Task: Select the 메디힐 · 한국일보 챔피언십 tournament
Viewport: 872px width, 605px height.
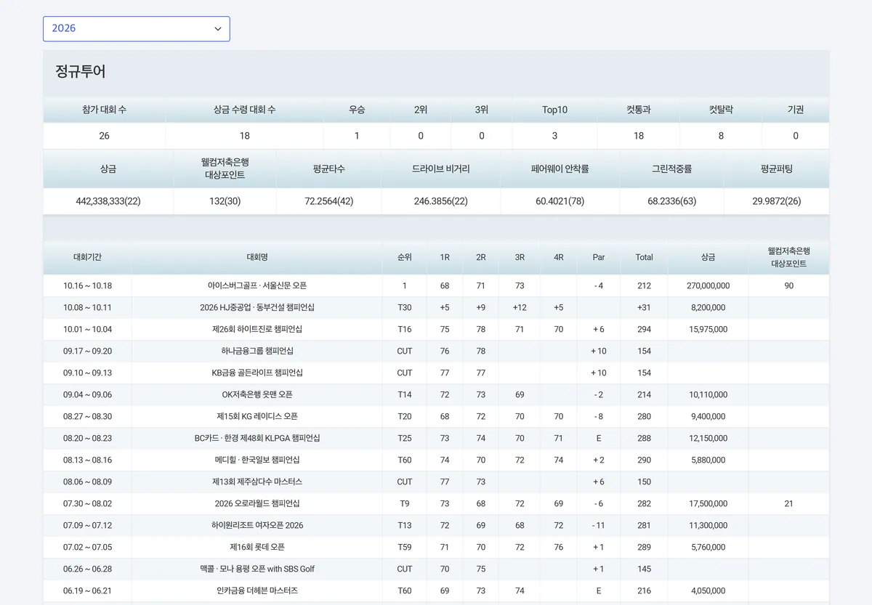Action: 257,460
